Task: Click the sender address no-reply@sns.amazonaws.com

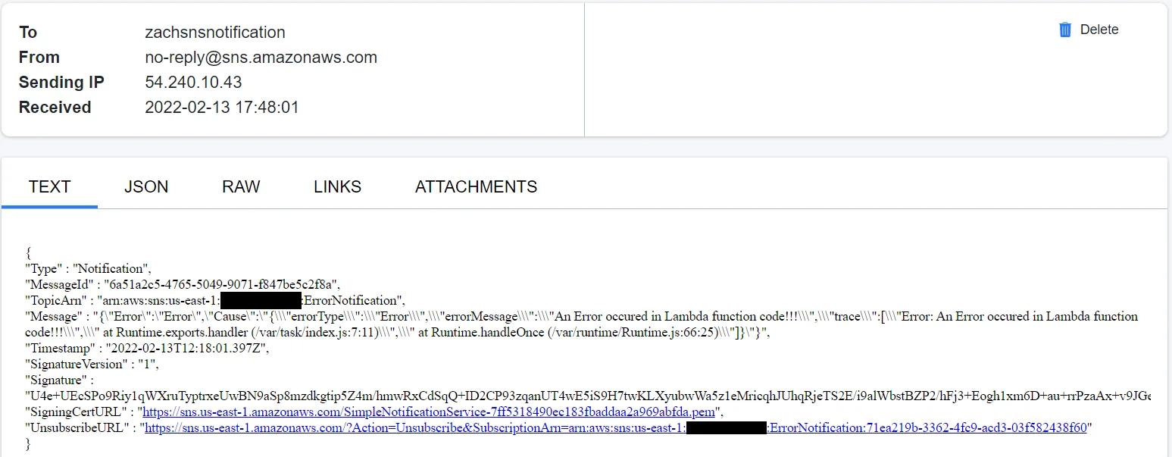Action: pyautogui.click(x=261, y=57)
